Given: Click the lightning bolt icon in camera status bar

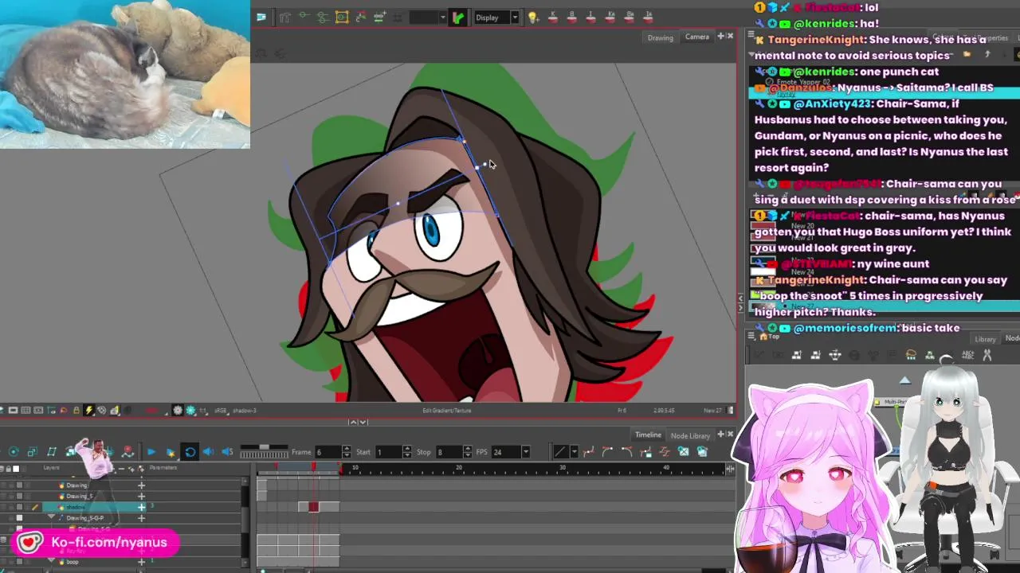Looking at the screenshot, I should pyautogui.click(x=89, y=411).
